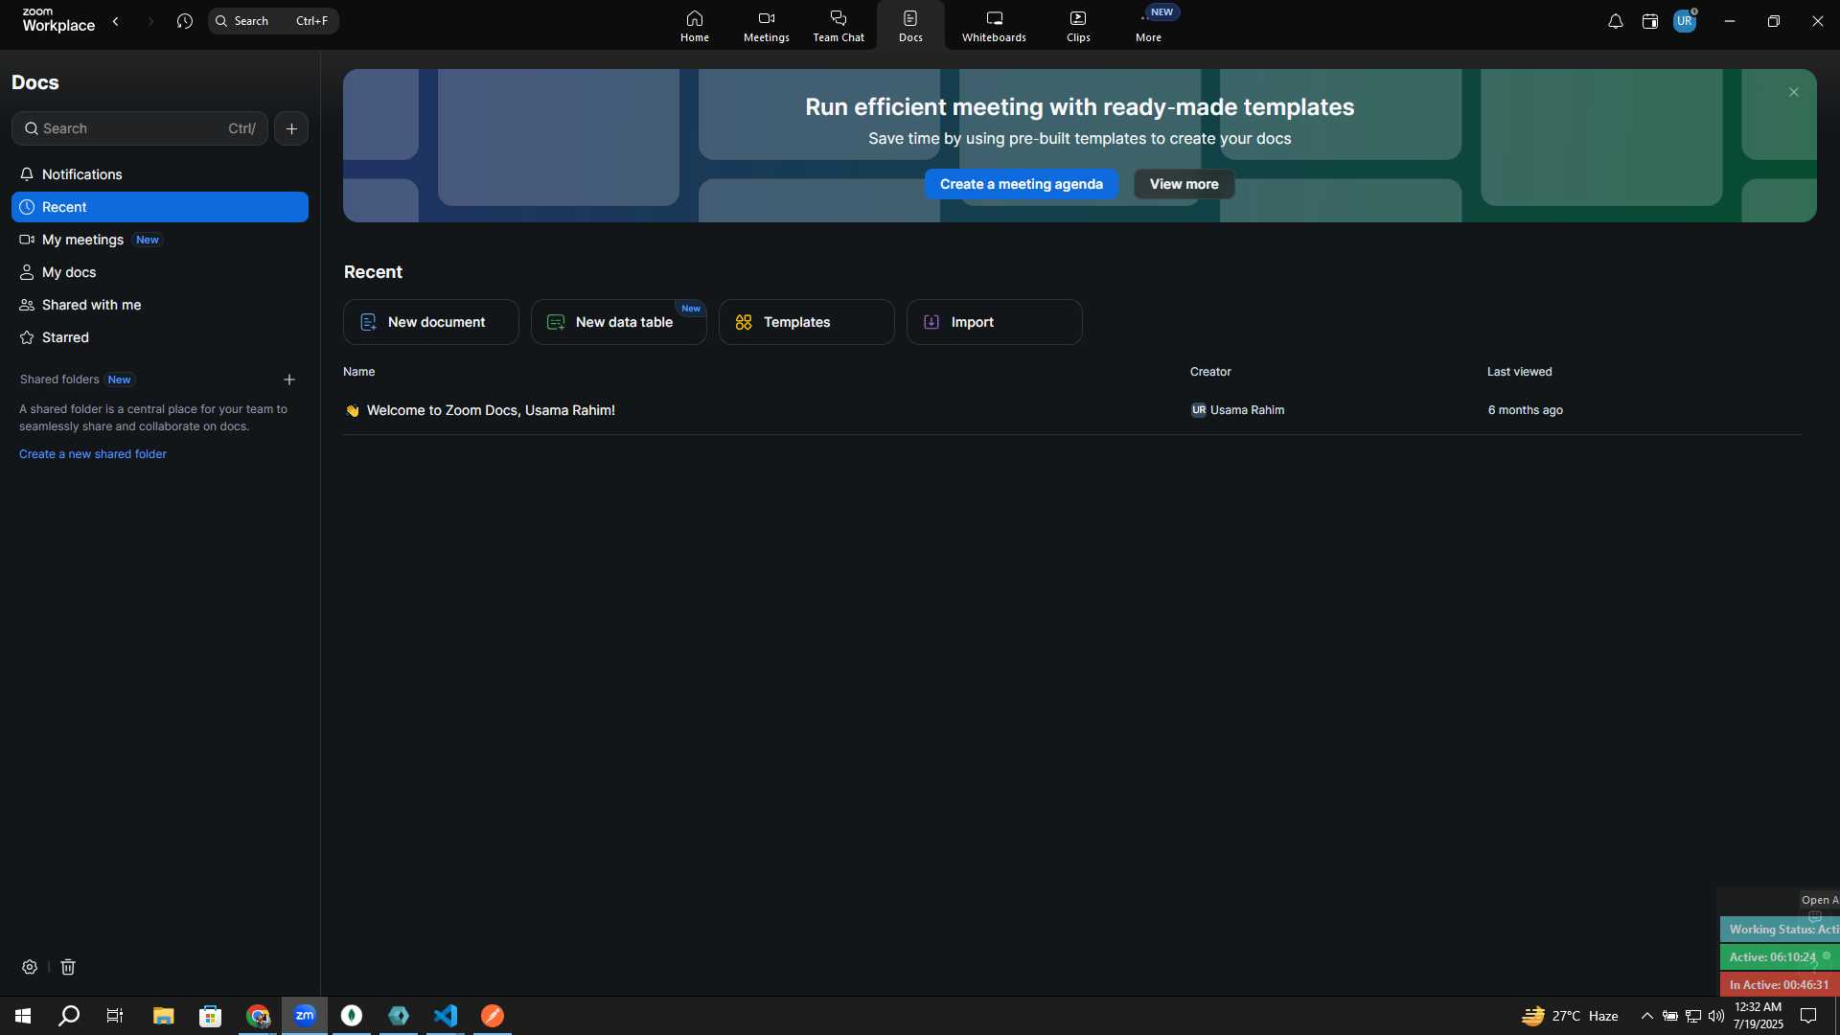Go back with the navigation back arrow
This screenshot has width=1840, height=1035.
(x=116, y=21)
